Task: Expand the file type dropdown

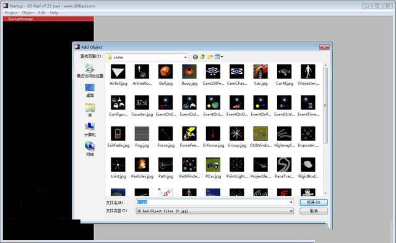Action: pyautogui.click(x=291, y=211)
